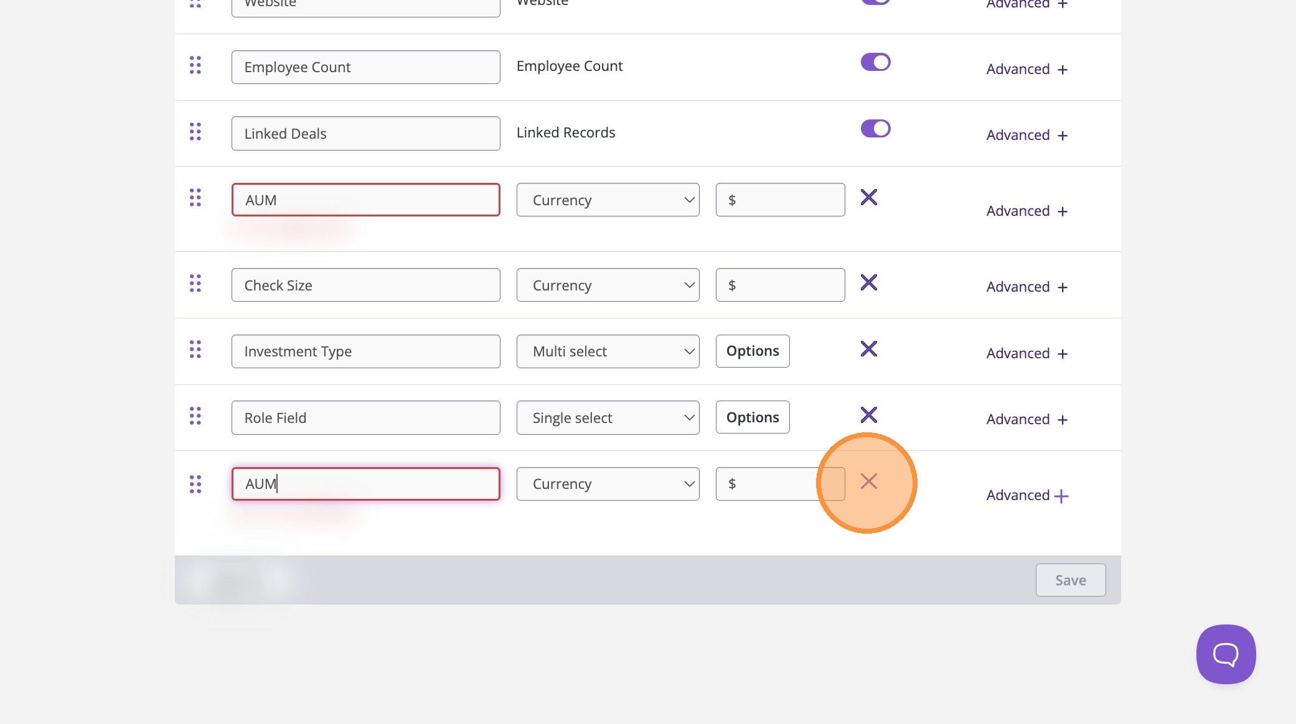The width and height of the screenshot is (1296, 724).
Task: Click drag handle beside Role Field
Action: click(195, 416)
